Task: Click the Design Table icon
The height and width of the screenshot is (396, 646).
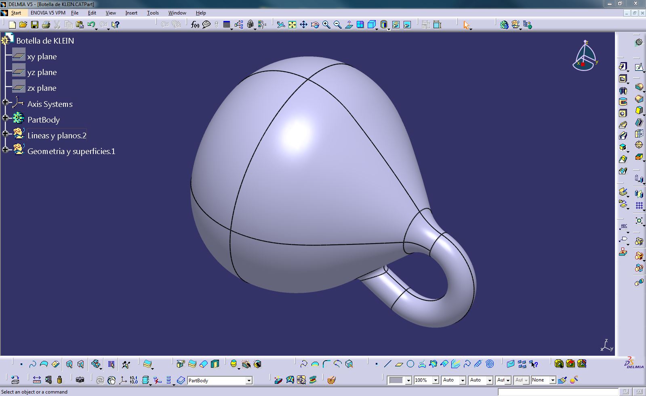Action: click(226, 25)
